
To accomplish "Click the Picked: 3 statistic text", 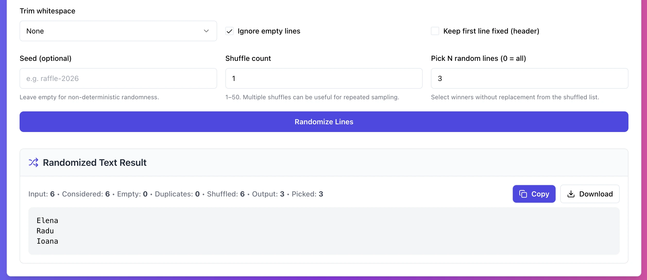I will [307, 194].
